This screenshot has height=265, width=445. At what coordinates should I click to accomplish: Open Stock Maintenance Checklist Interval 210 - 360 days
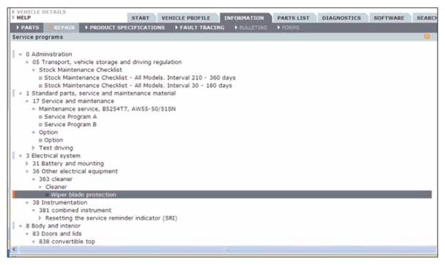pos(139,77)
